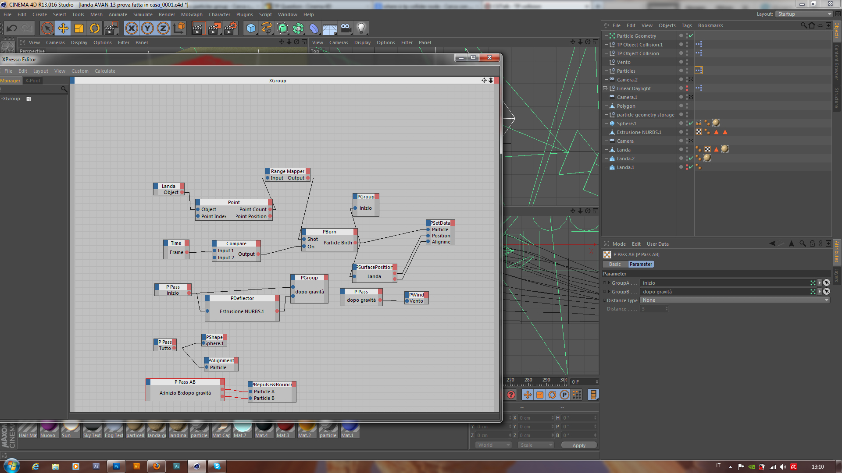Expand Linear Daylight tree item
842x473 pixels.
(605, 88)
